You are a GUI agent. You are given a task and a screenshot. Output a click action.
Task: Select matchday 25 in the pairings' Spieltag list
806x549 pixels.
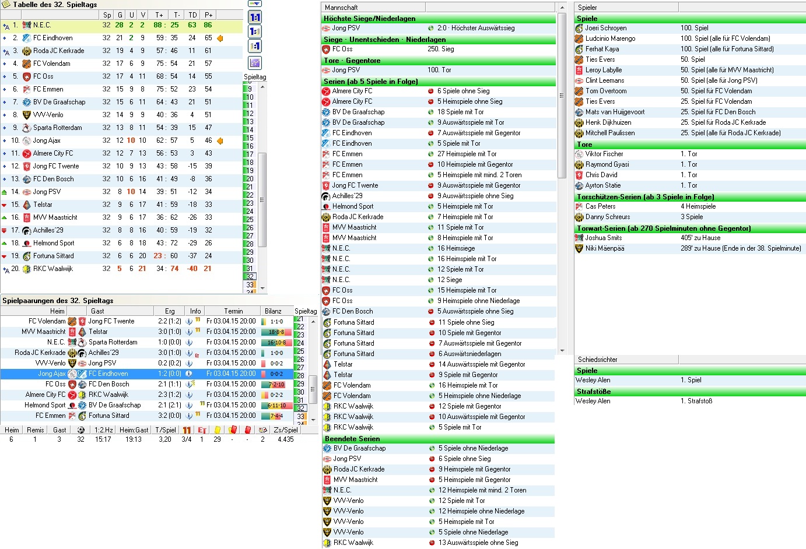(300, 351)
